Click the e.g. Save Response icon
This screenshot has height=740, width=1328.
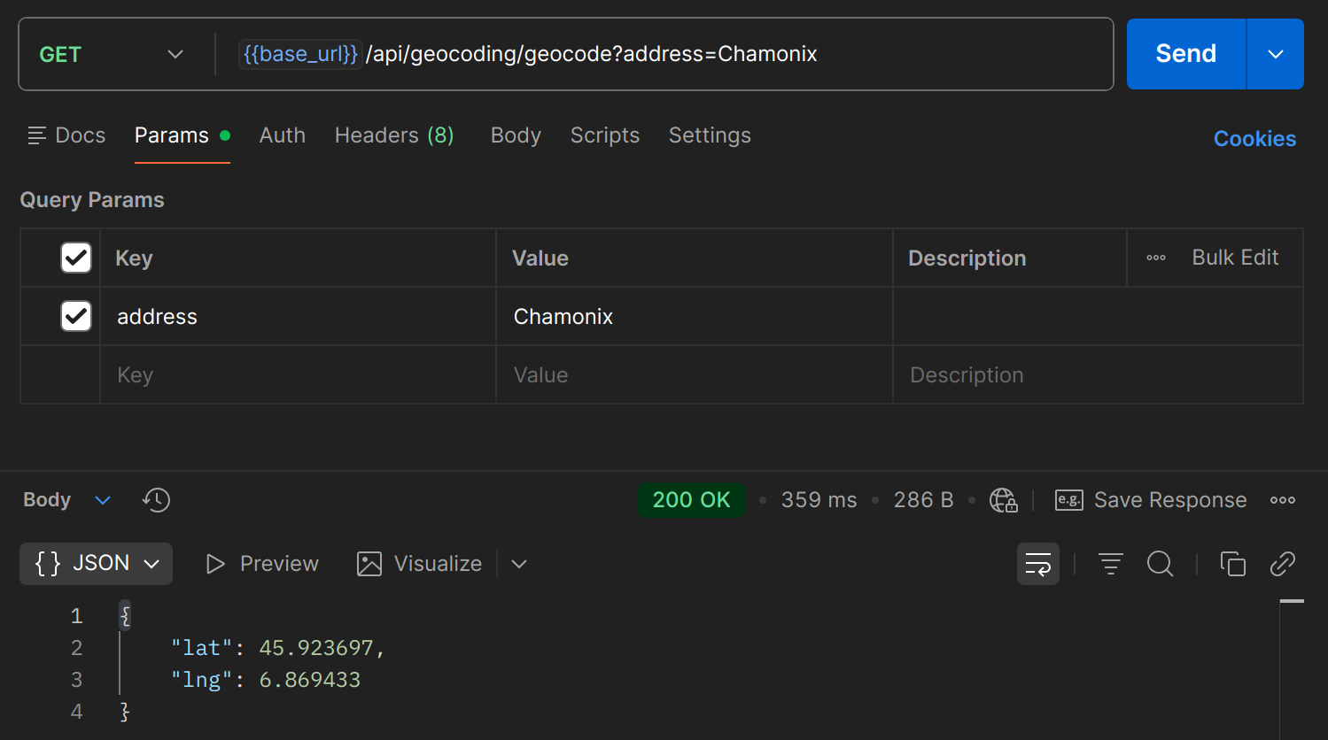tap(1069, 500)
